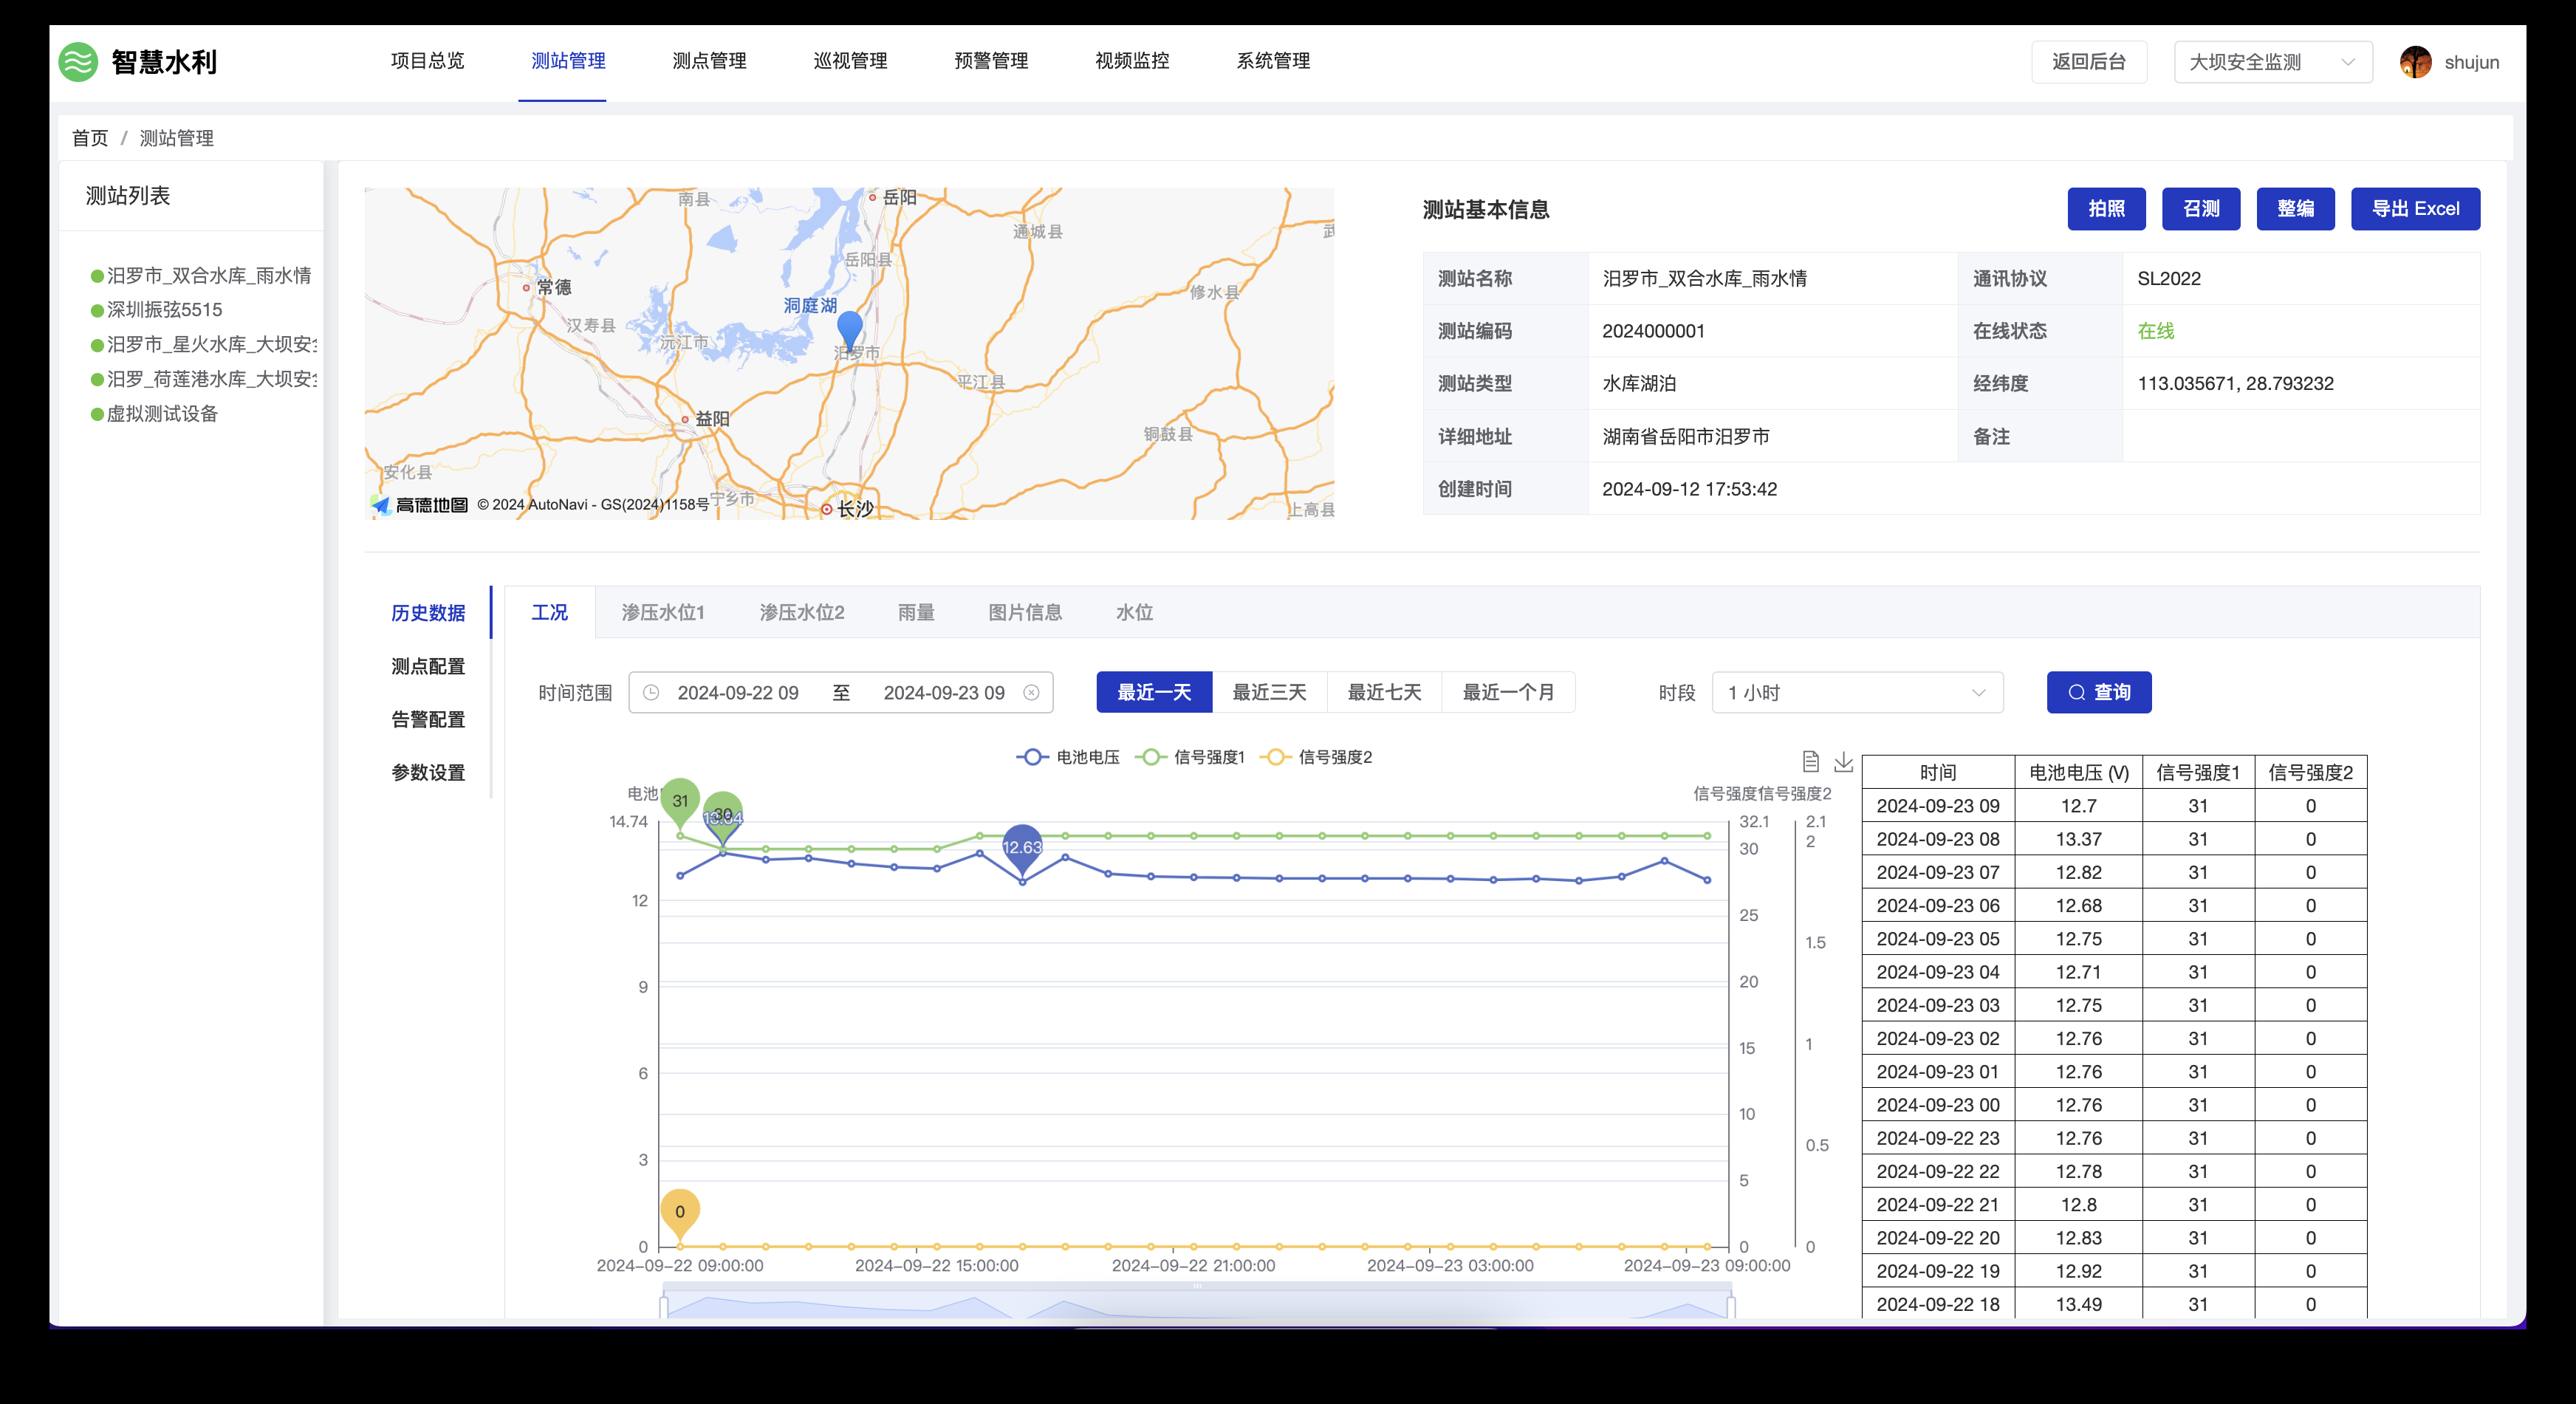Viewport: 2576px width, 1404px height.
Task: Click the 在线 online status value
Action: click(2155, 331)
